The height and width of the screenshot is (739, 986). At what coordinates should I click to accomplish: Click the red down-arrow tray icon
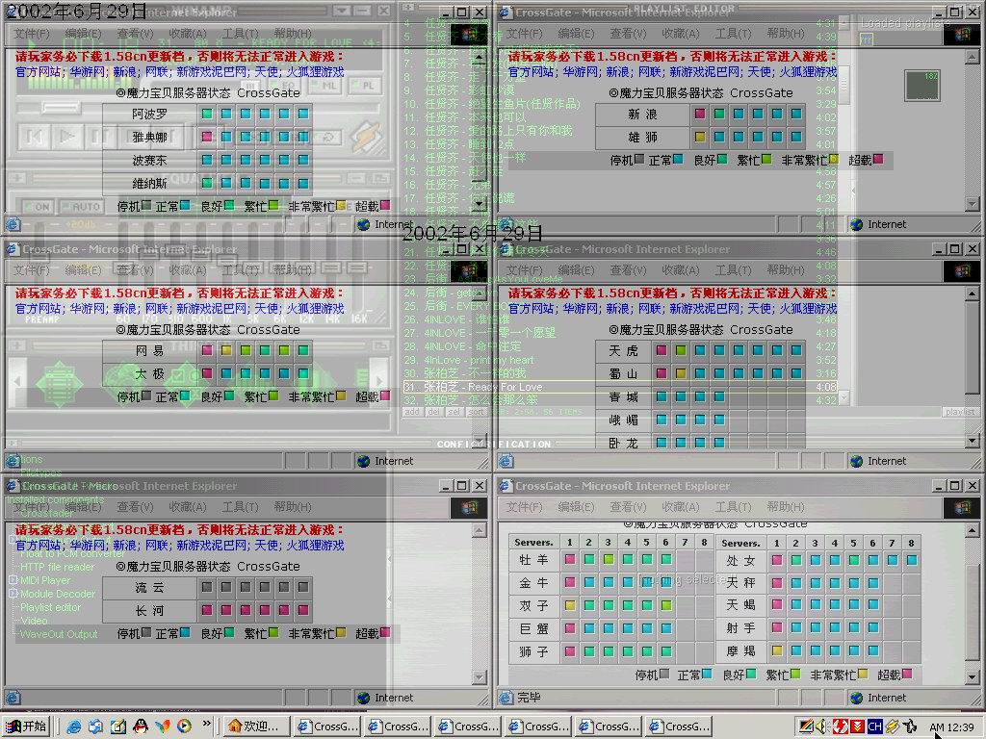[857, 727]
